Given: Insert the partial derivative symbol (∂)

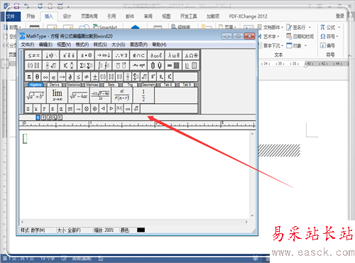Looking at the screenshot, I should pyautogui.click(x=70, y=77).
